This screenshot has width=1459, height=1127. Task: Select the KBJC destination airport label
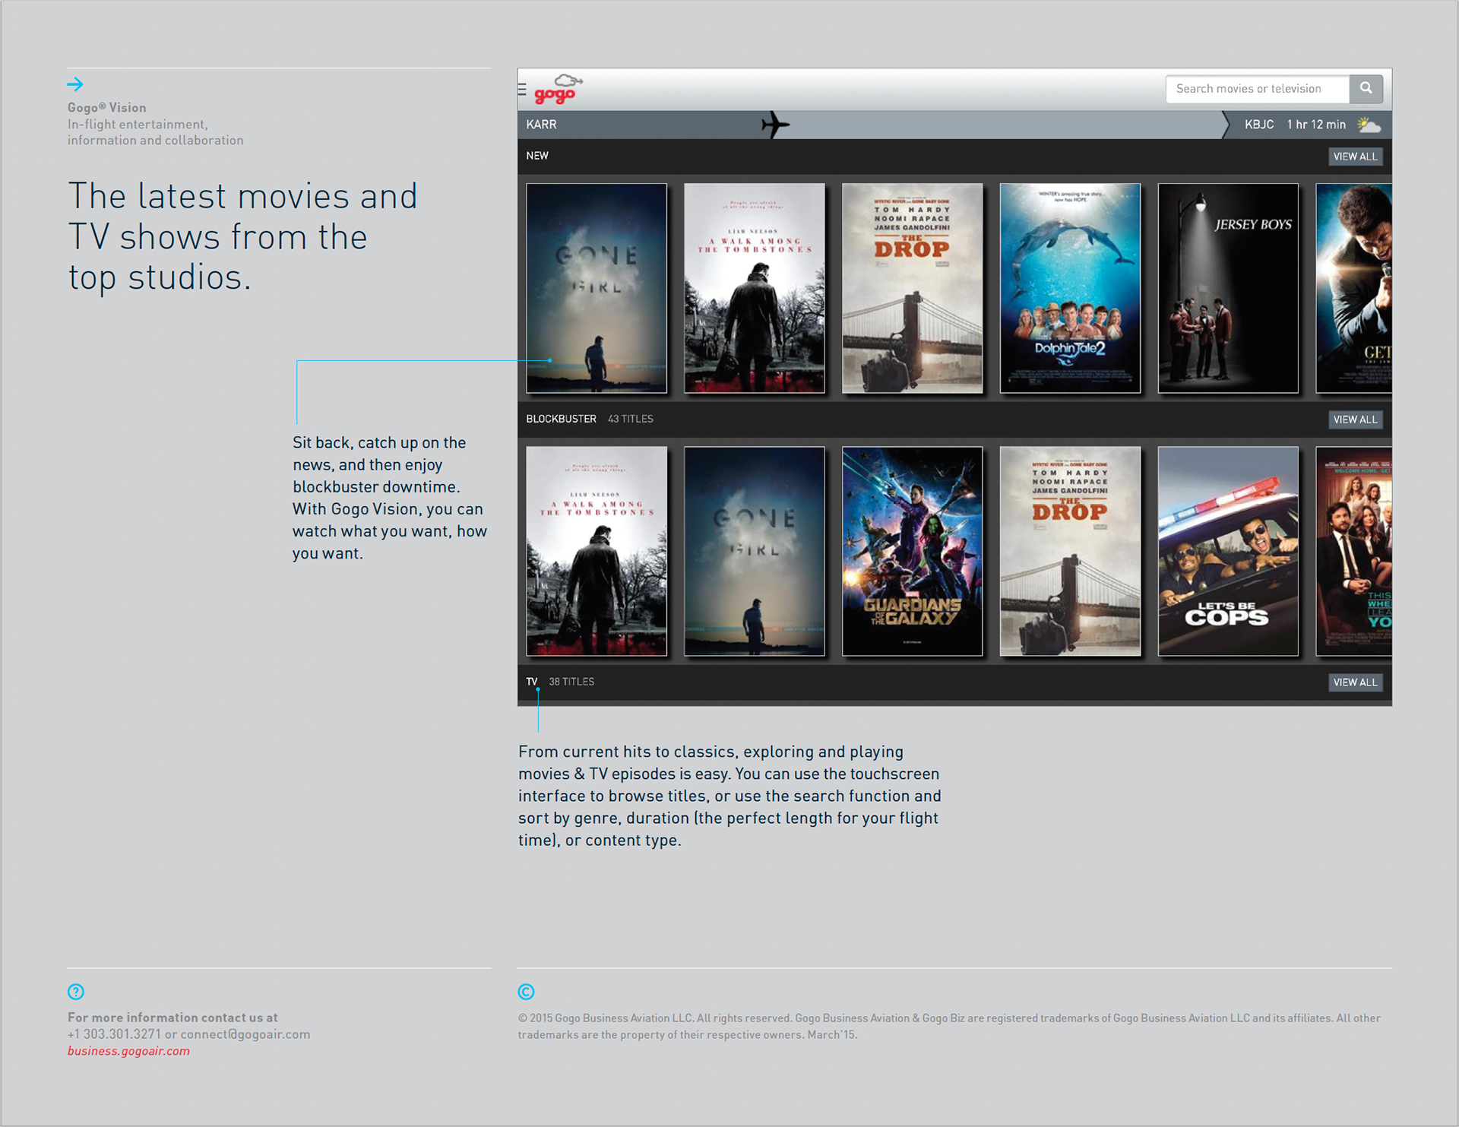1259,125
